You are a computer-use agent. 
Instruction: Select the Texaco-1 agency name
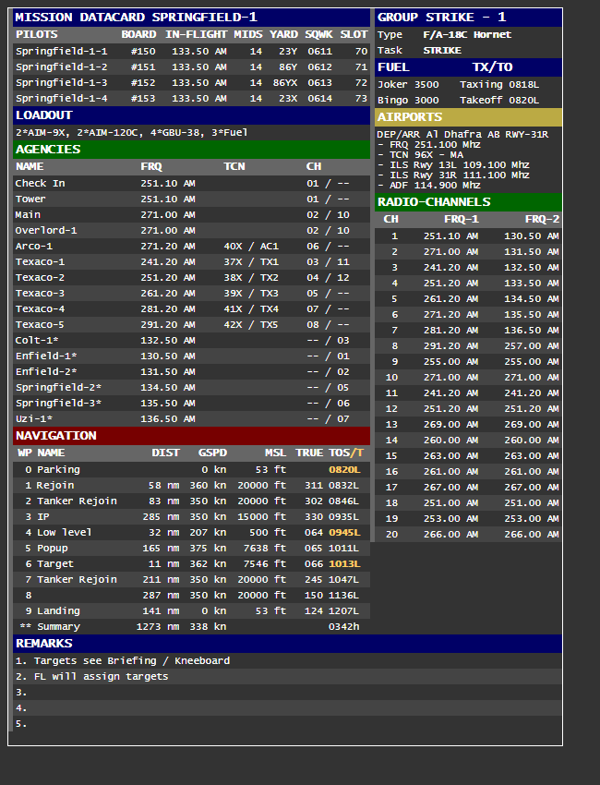(x=40, y=262)
